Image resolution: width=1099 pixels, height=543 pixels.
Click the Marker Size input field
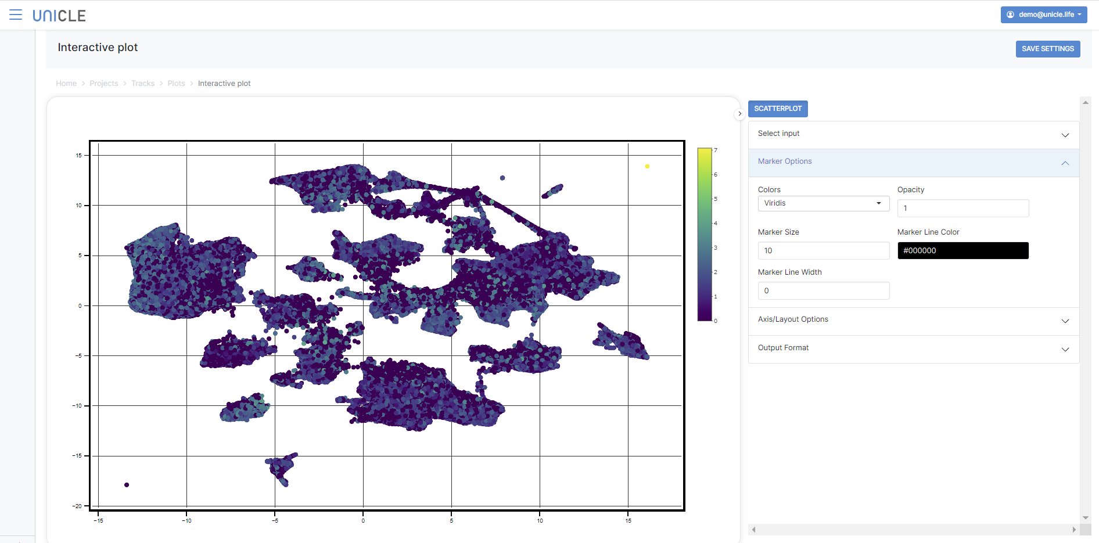click(823, 250)
